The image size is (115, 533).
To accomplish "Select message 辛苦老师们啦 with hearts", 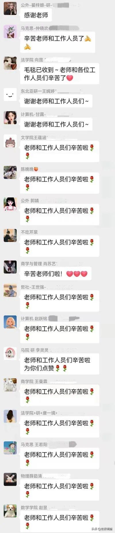I will pos(55,274).
